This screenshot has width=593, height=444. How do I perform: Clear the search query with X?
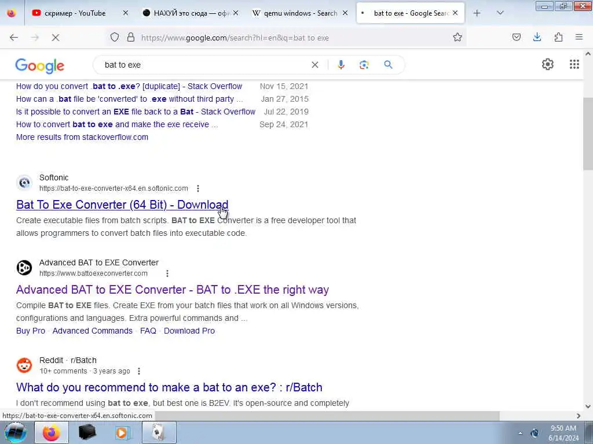[314, 65]
